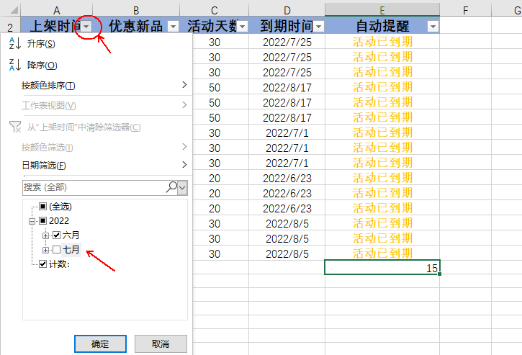
Task: Expand the 日期筛选 submenu chevron
Action: (184, 164)
